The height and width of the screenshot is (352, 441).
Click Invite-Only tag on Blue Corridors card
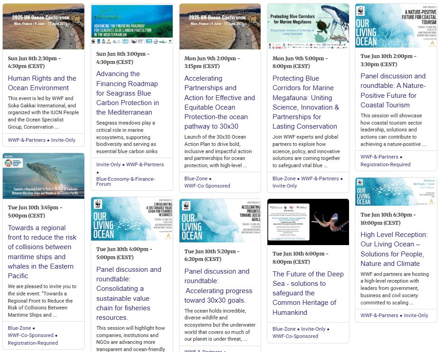pyautogui.click(x=285, y=186)
